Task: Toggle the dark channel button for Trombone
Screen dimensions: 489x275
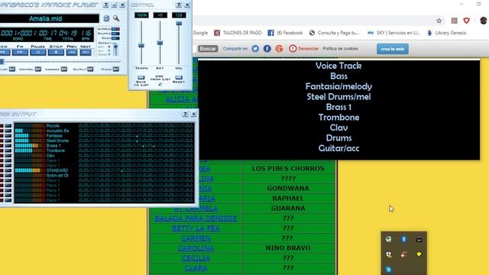Action: [x=8, y=150]
